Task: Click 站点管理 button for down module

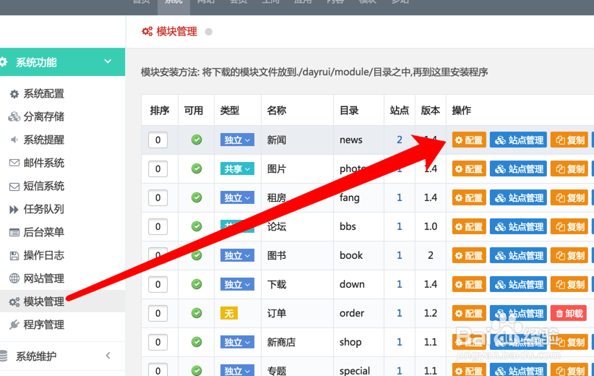Action: (518, 284)
